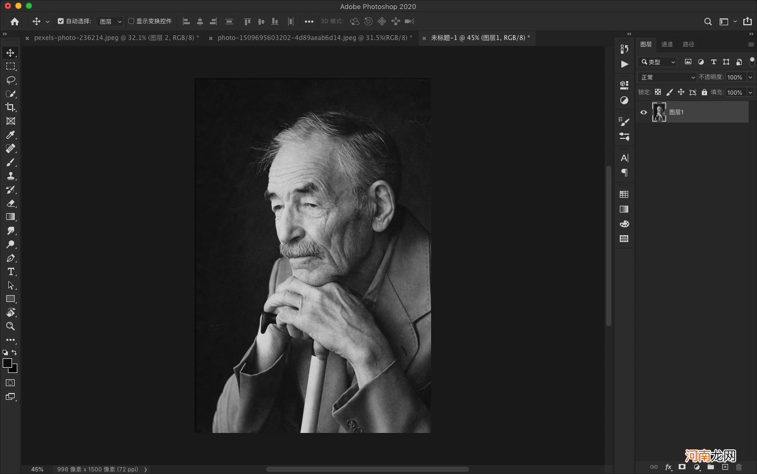Viewport: 757px width, 474px height.
Task: Select the Smudge tool
Action: (x=11, y=230)
